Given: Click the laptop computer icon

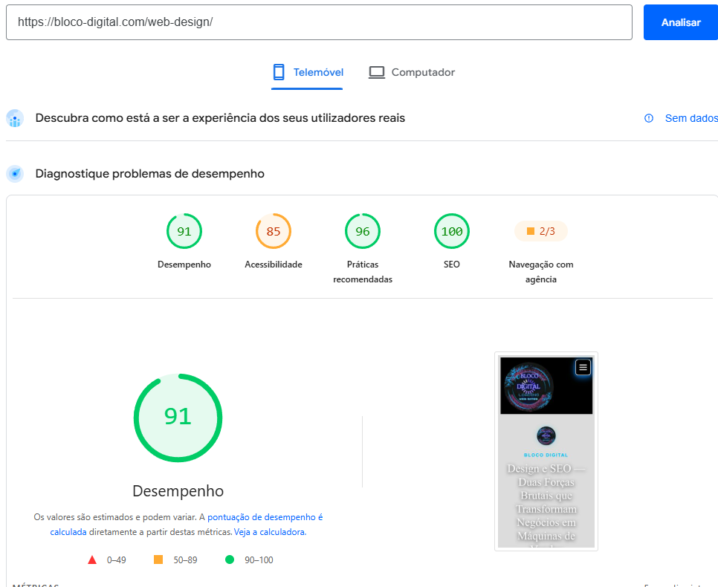Looking at the screenshot, I should tap(377, 72).
